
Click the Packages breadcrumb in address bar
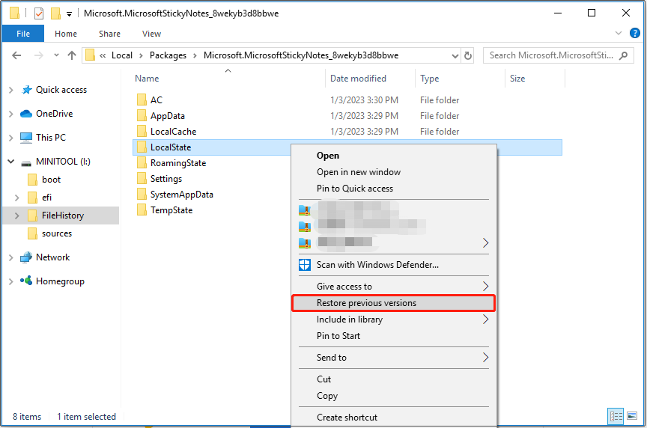coord(168,55)
